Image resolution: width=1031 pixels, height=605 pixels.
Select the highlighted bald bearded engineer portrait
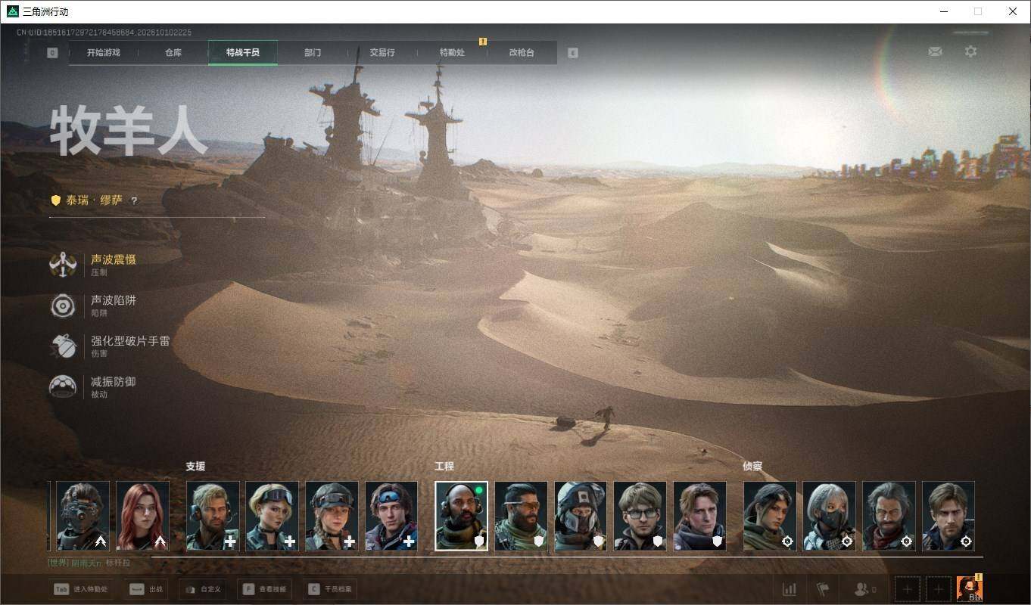462,516
